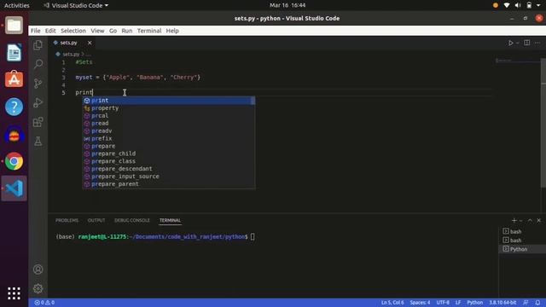The width and height of the screenshot is (546, 307).
Task: Open Help from the dock
Action: coord(14,107)
